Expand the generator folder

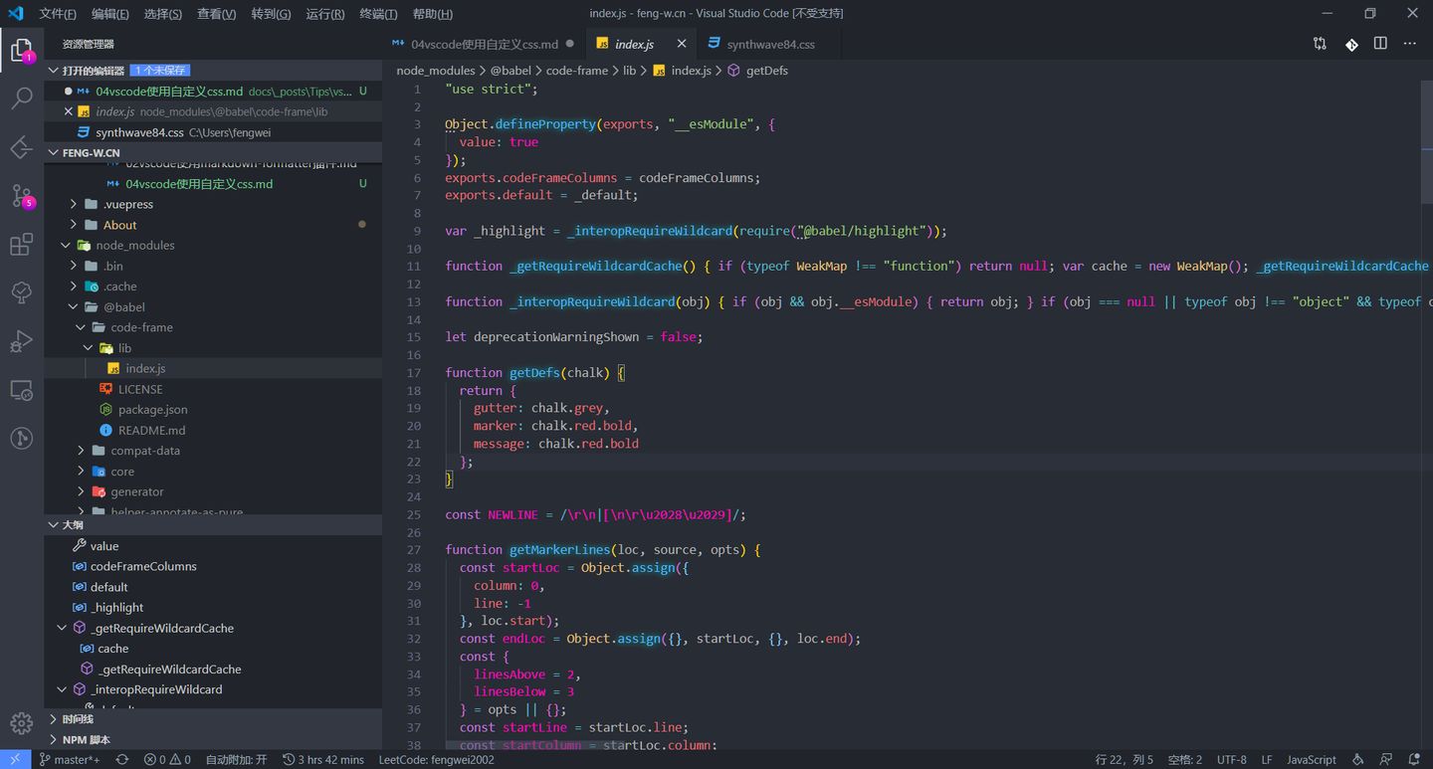tap(81, 491)
